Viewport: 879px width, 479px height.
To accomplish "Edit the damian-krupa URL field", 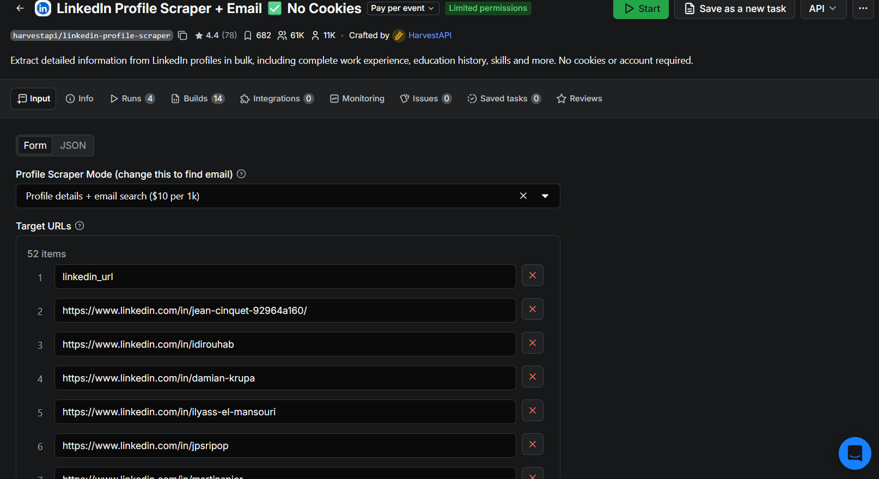I will coord(285,378).
